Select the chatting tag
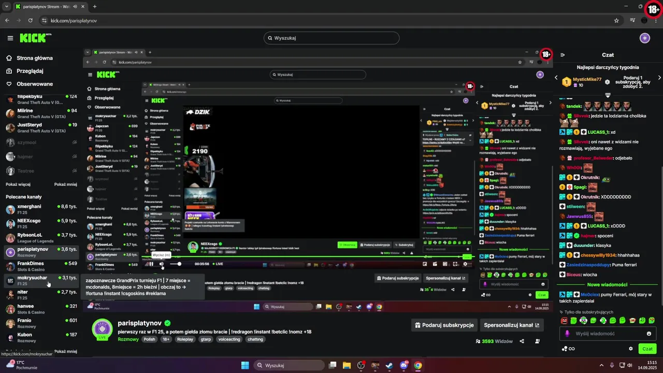The height and width of the screenshot is (373, 663). [x=255, y=339]
